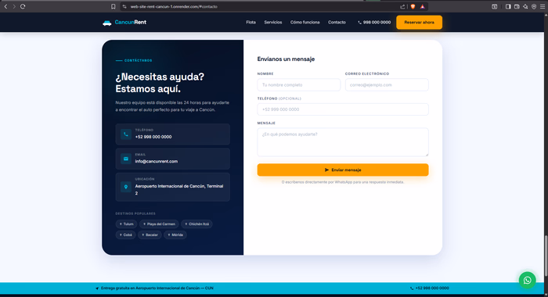Viewport: 548px width, 297px height.
Task: Click the navigation arrow icon in bottom bar
Action: [97, 288]
